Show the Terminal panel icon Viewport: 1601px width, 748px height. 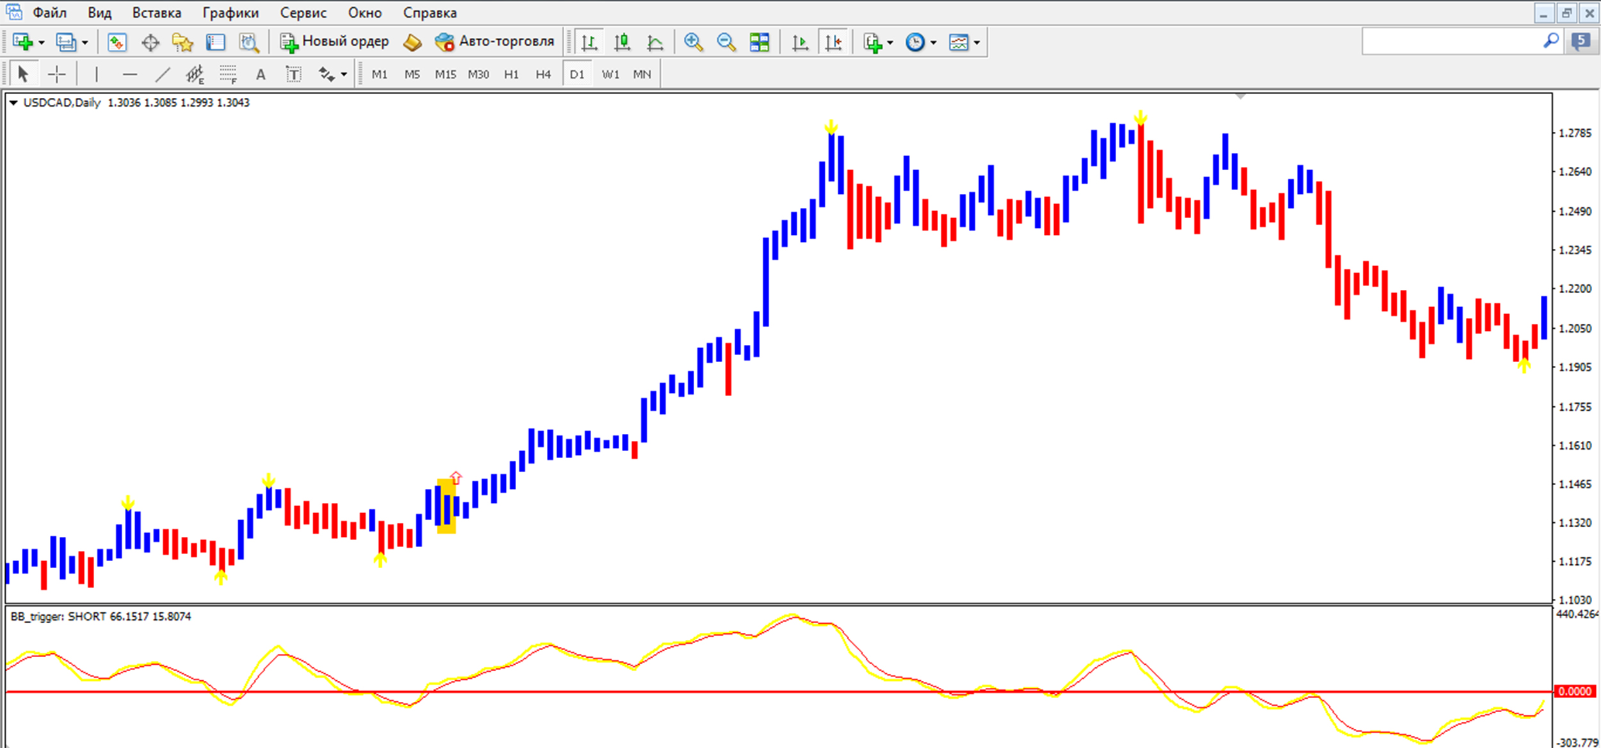[216, 42]
